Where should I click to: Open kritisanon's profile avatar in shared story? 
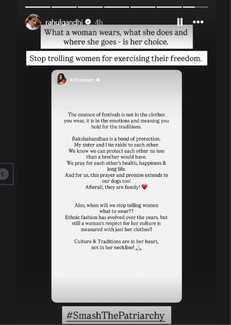[x=61, y=80]
